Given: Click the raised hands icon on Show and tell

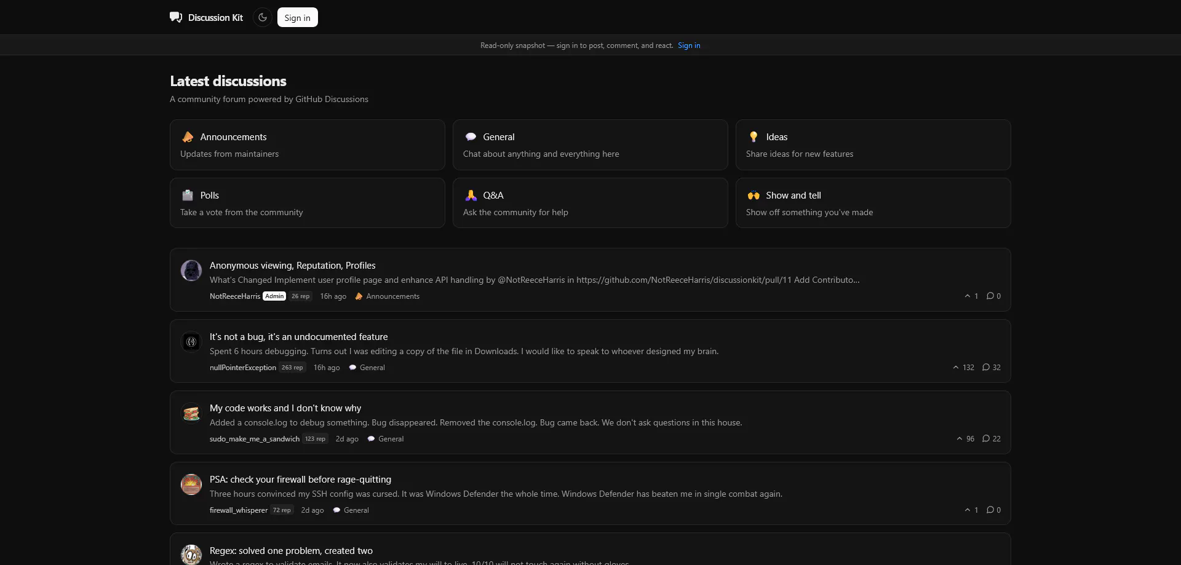Looking at the screenshot, I should (754, 195).
